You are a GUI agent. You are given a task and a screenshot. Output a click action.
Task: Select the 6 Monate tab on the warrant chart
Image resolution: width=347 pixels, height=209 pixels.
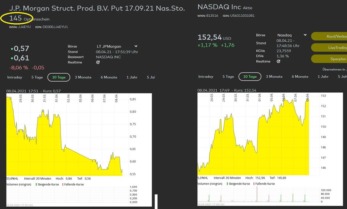(x=109, y=77)
